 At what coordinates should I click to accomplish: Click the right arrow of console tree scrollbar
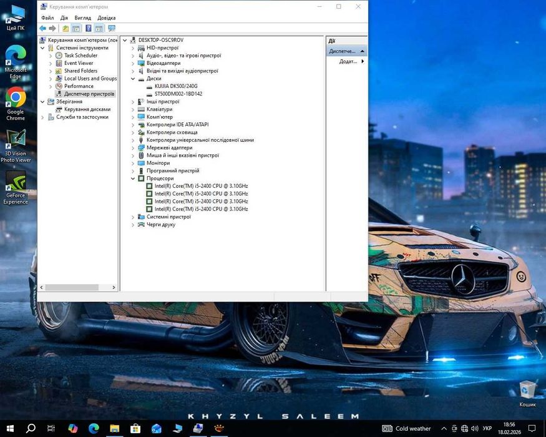114,288
